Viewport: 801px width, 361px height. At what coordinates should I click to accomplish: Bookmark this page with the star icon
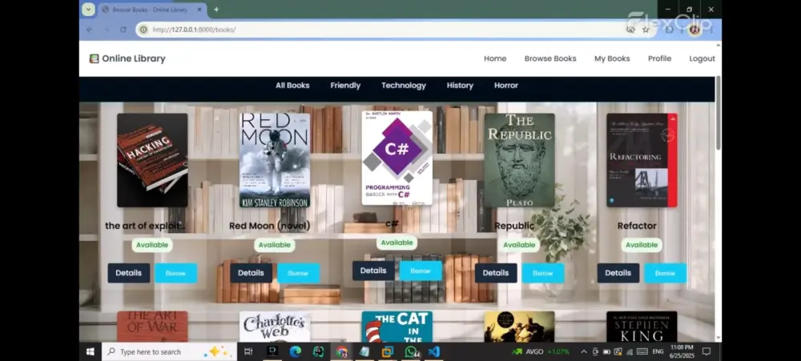(646, 30)
